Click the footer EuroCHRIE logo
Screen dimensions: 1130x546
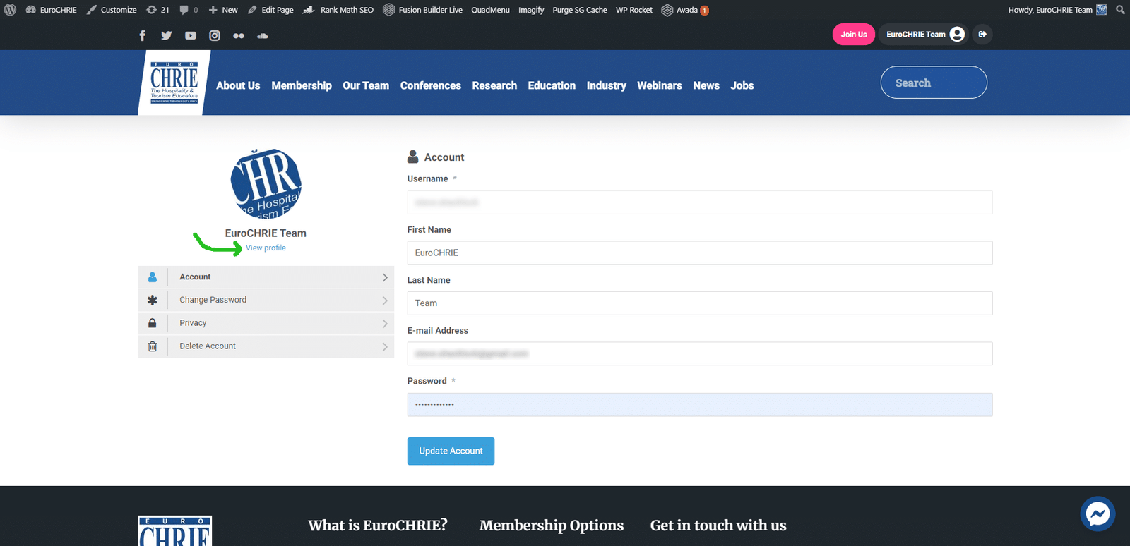(174, 531)
